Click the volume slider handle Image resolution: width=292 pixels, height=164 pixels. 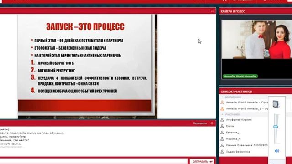click(x=276, y=127)
